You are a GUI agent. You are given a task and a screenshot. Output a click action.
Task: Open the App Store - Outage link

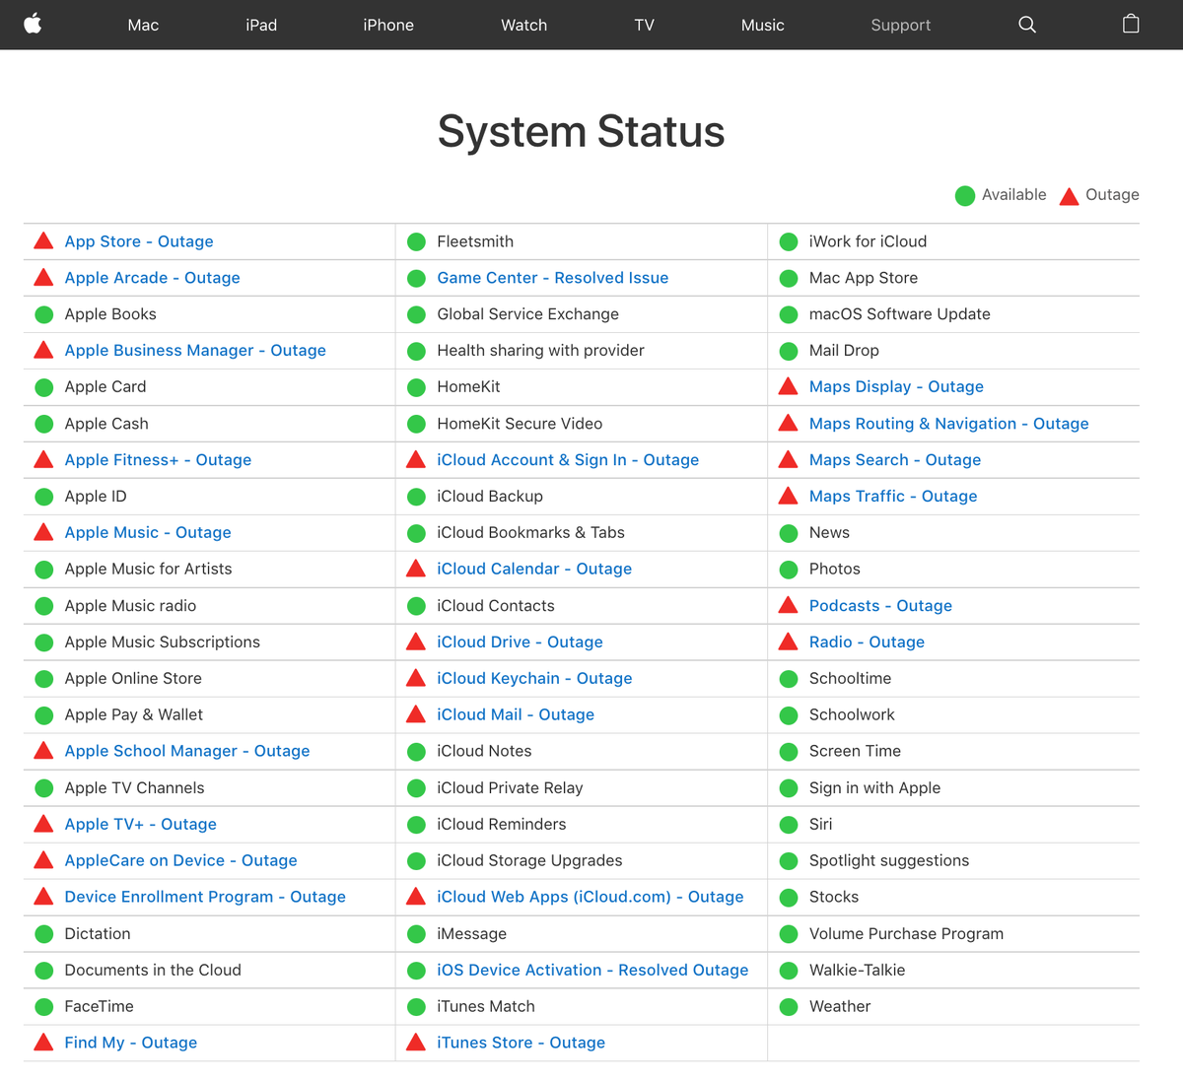click(139, 241)
